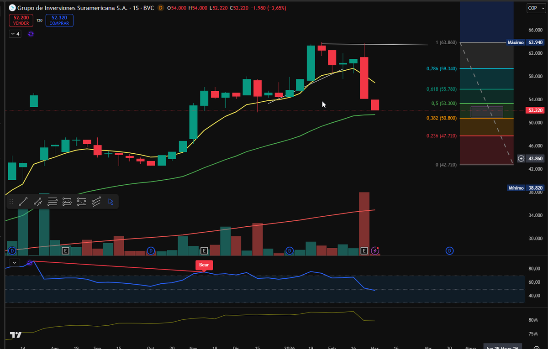548x349 pixels.
Task: Select the Fibonacci 1 (63.860) level label
Action: coord(446,42)
